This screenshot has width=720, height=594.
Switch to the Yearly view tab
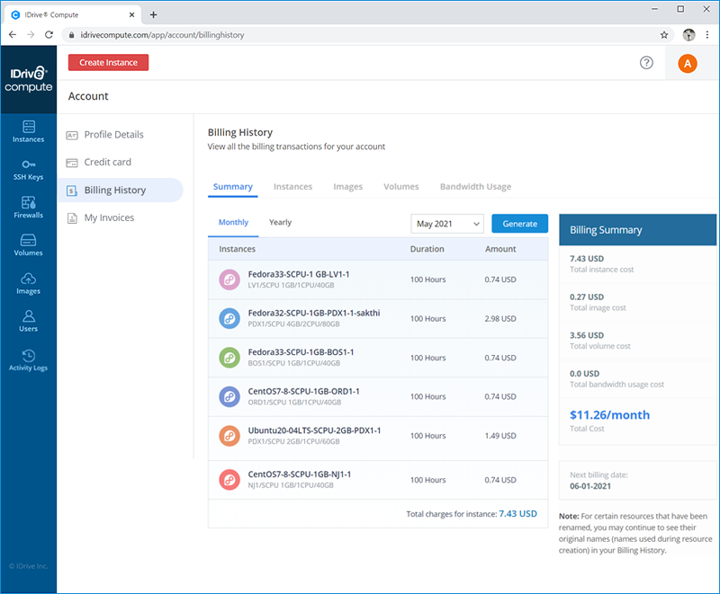tap(280, 222)
